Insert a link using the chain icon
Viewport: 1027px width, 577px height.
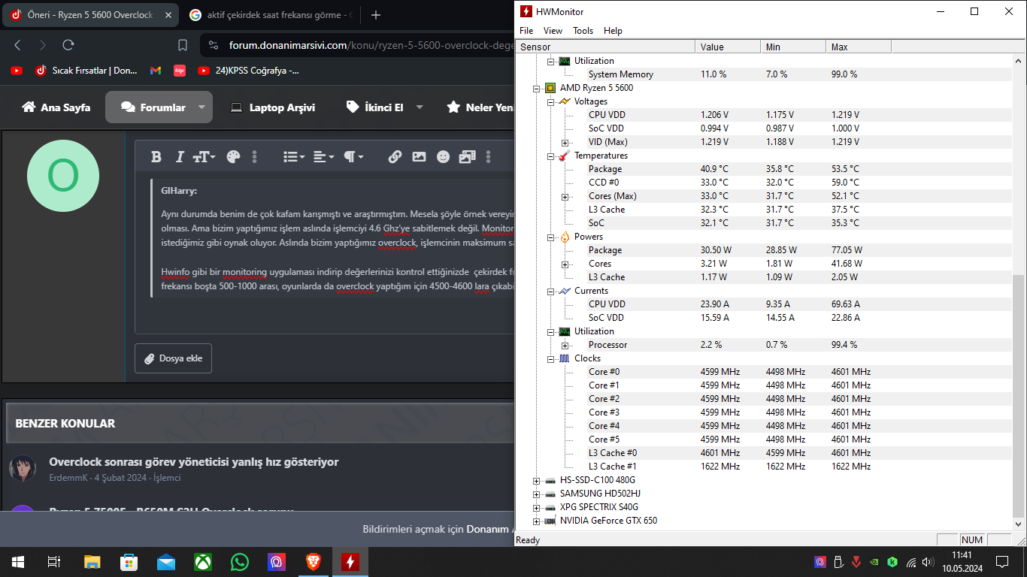[395, 157]
